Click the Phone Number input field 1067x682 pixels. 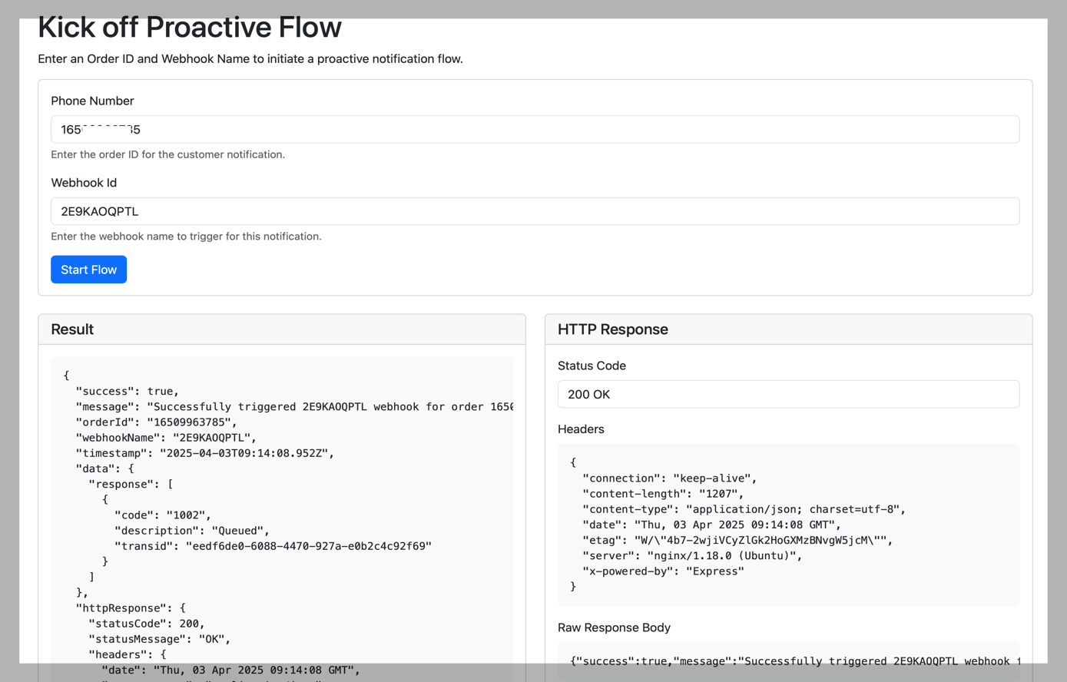[535, 130]
